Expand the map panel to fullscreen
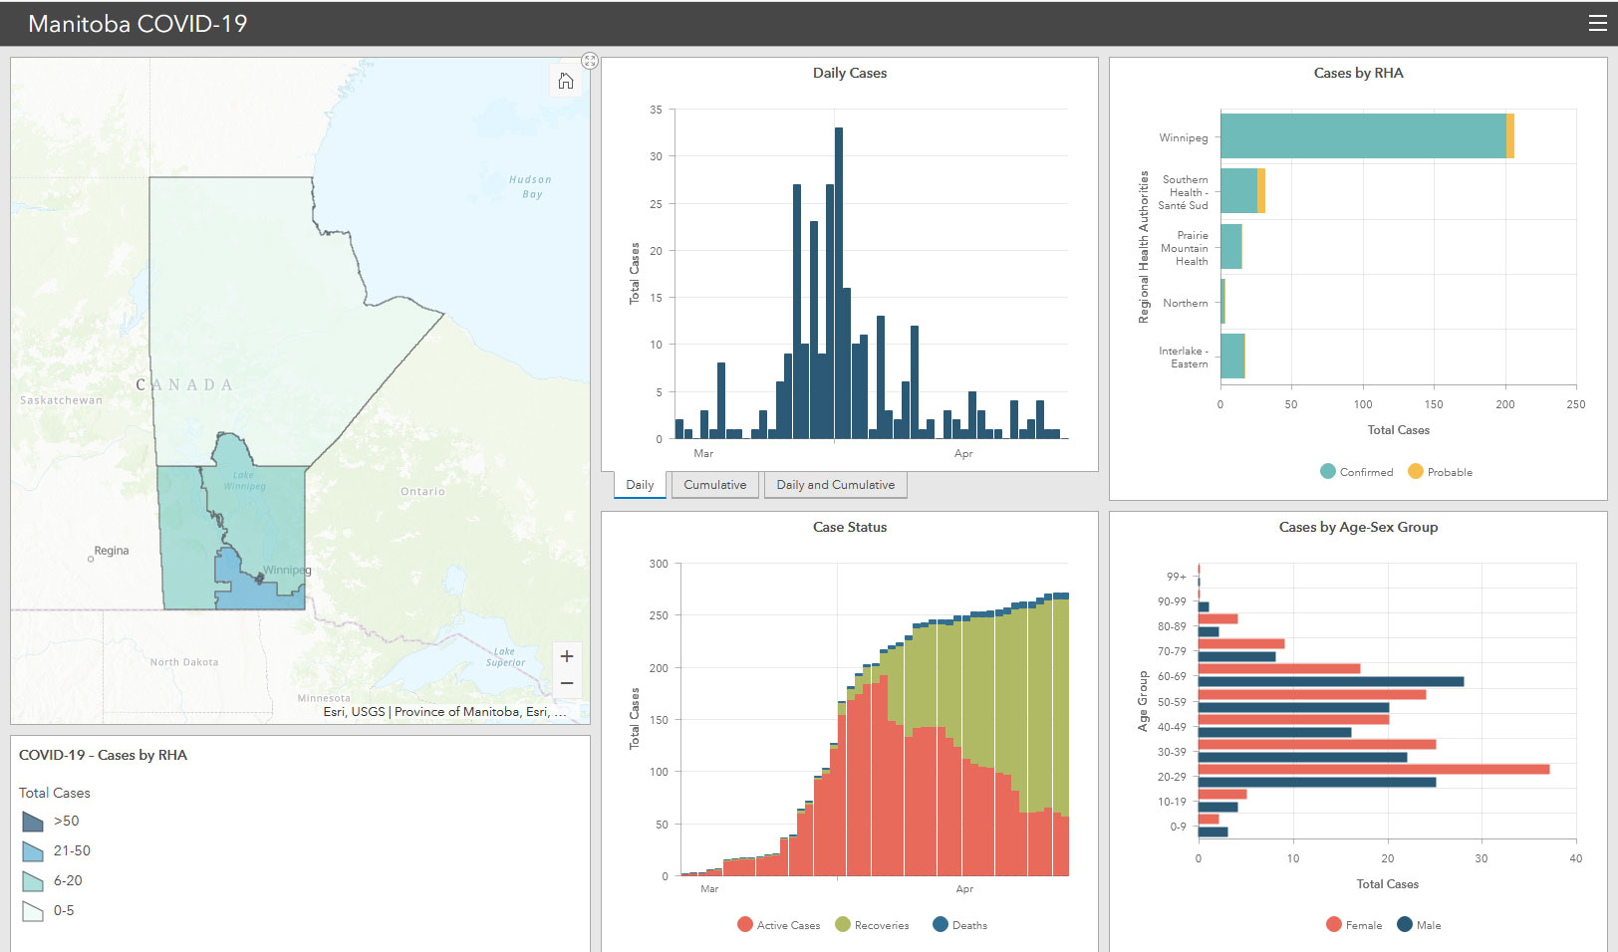 (x=590, y=61)
